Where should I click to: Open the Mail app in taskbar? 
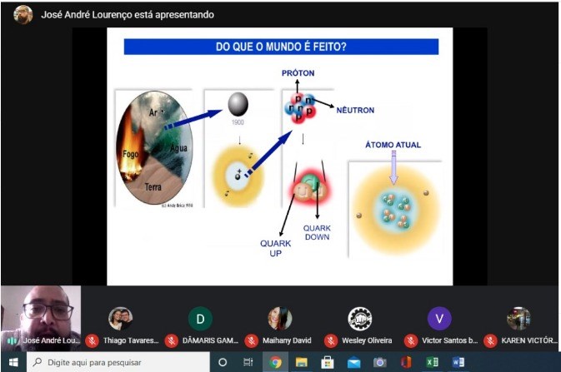[x=353, y=363]
